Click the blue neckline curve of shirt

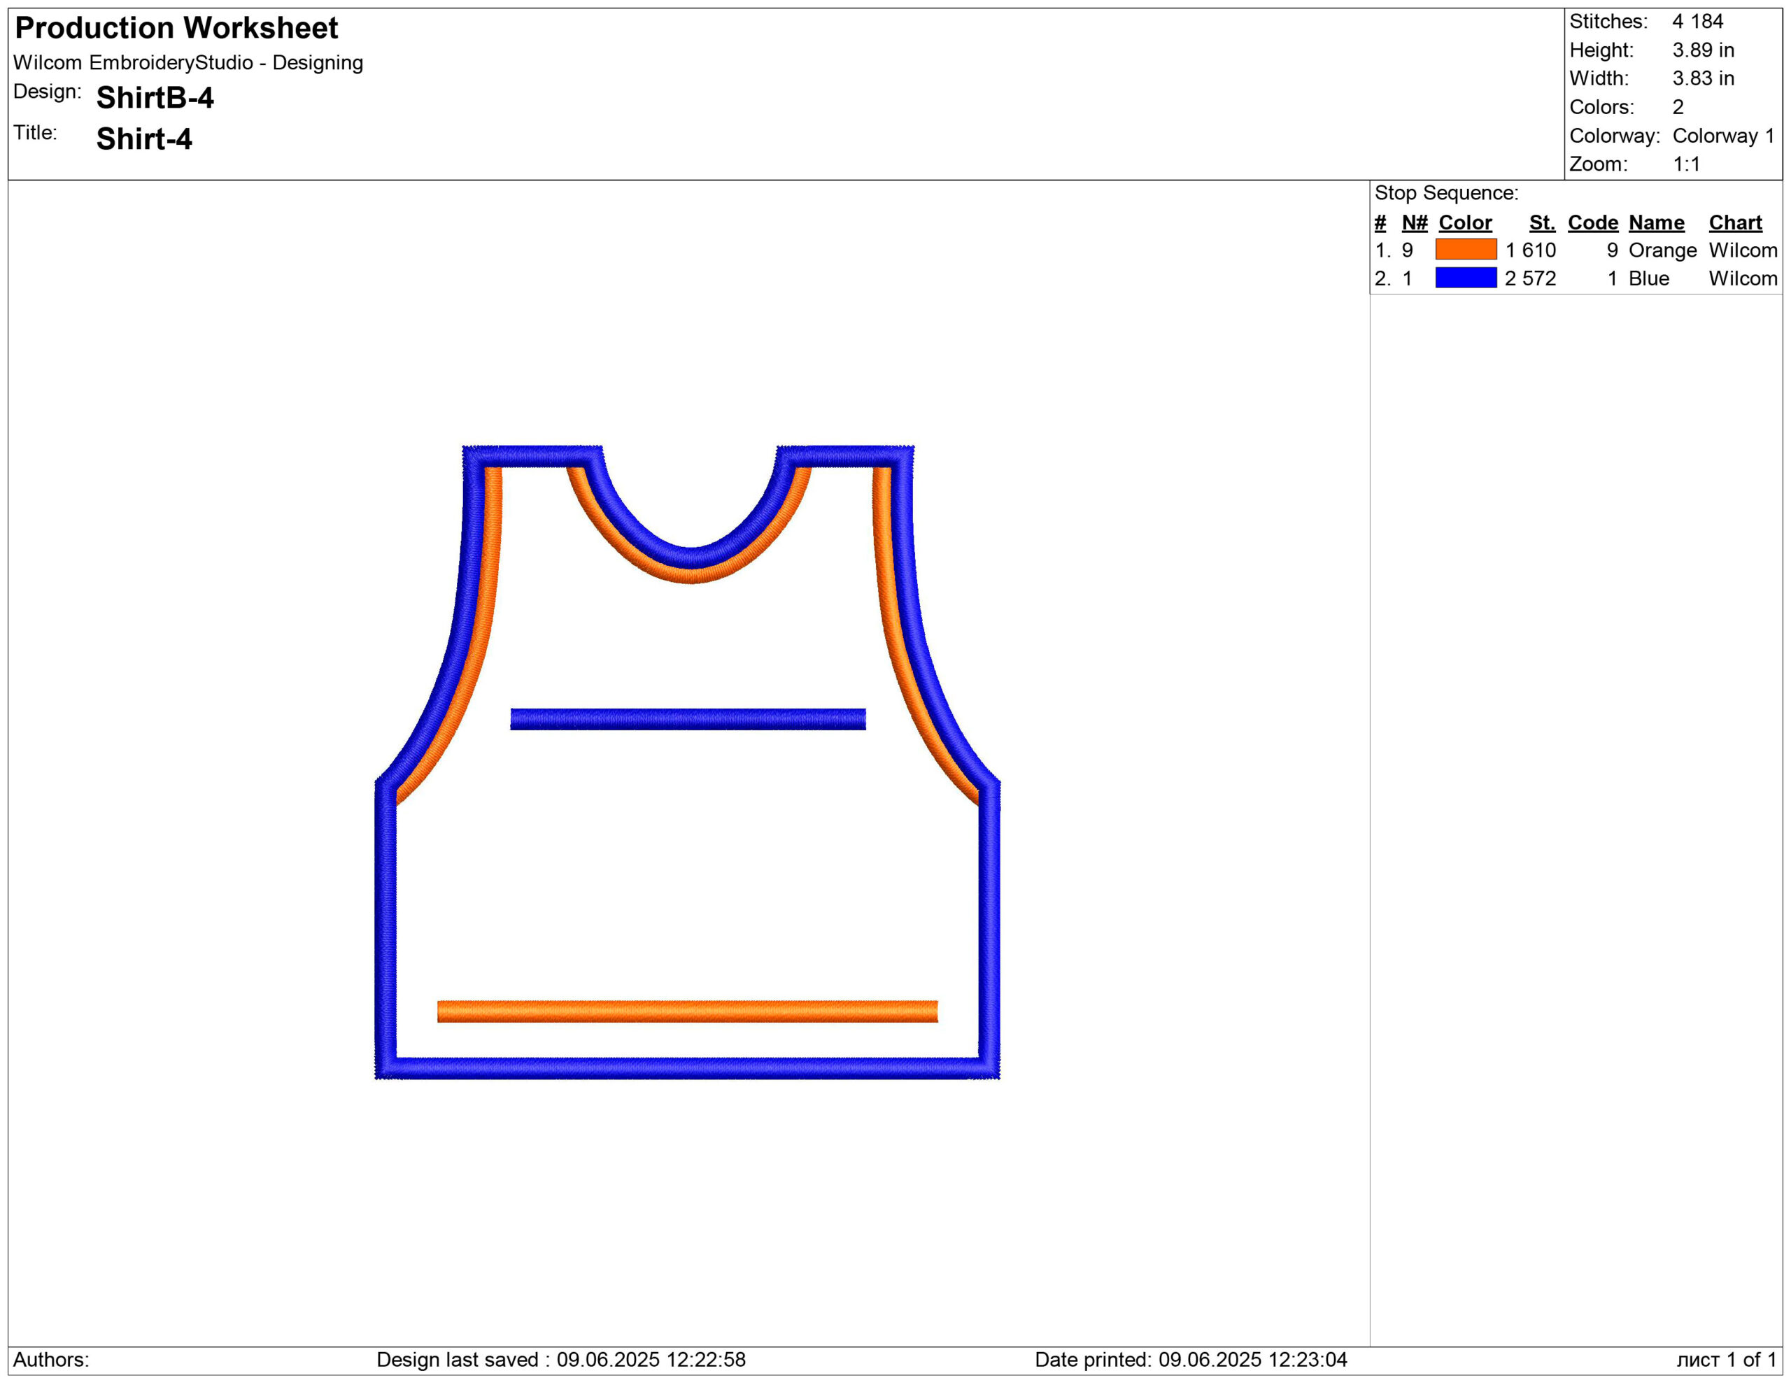(x=691, y=557)
